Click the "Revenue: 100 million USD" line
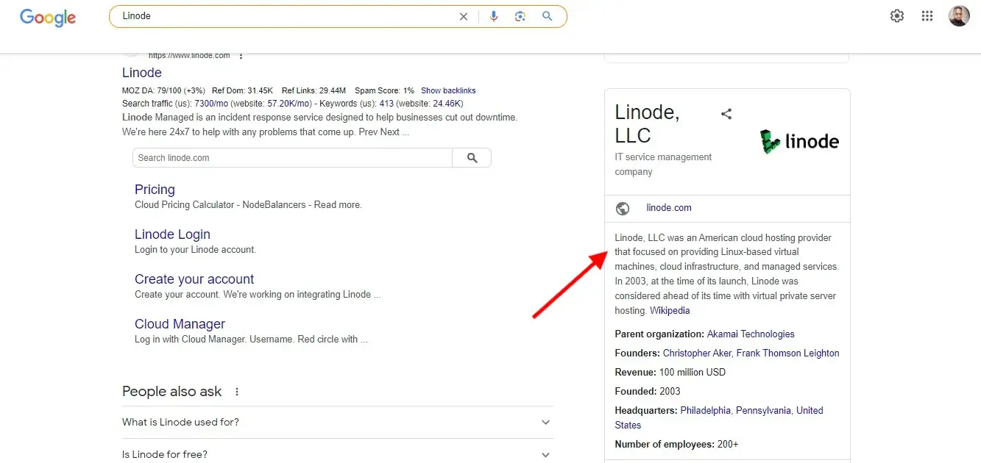The height and width of the screenshot is (463, 981). 670,373
